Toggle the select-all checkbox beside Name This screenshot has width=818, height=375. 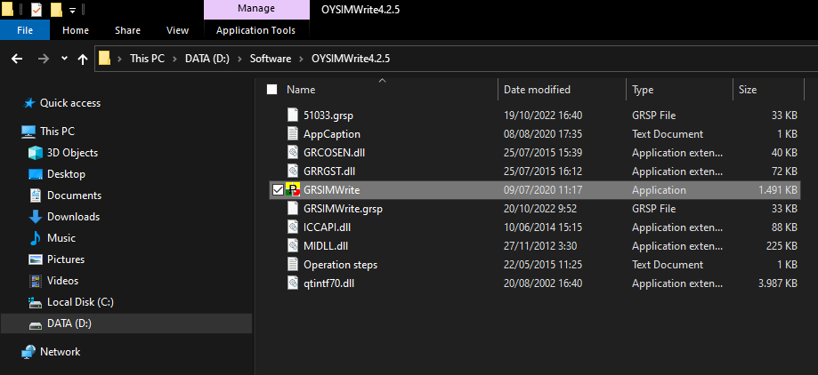click(x=271, y=90)
